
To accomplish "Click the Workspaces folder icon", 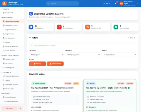I will [4, 89].
